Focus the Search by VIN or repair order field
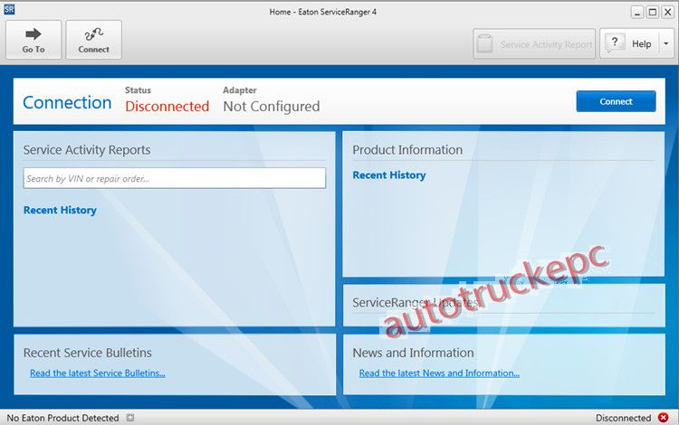The width and height of the screenshot is (679, 425). (175, 178)
